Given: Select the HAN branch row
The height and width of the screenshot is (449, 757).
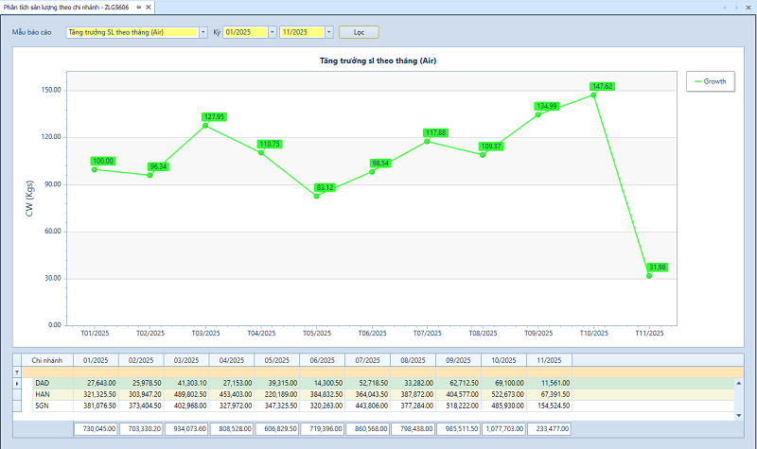Looking at the screenshot, I should tap(43, 394).
